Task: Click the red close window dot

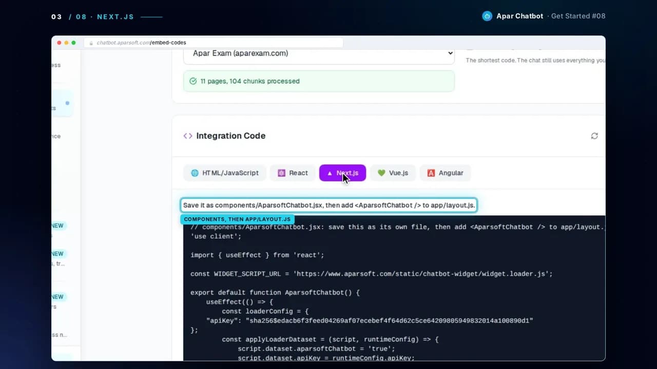Action: pos(59,43)
